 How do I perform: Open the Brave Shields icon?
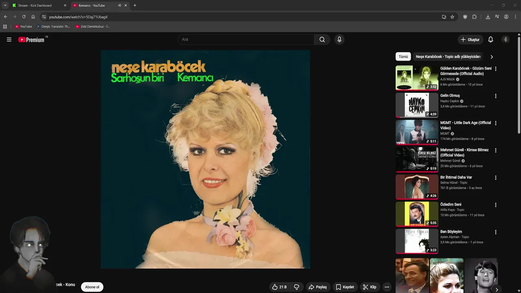pos(465,17)
